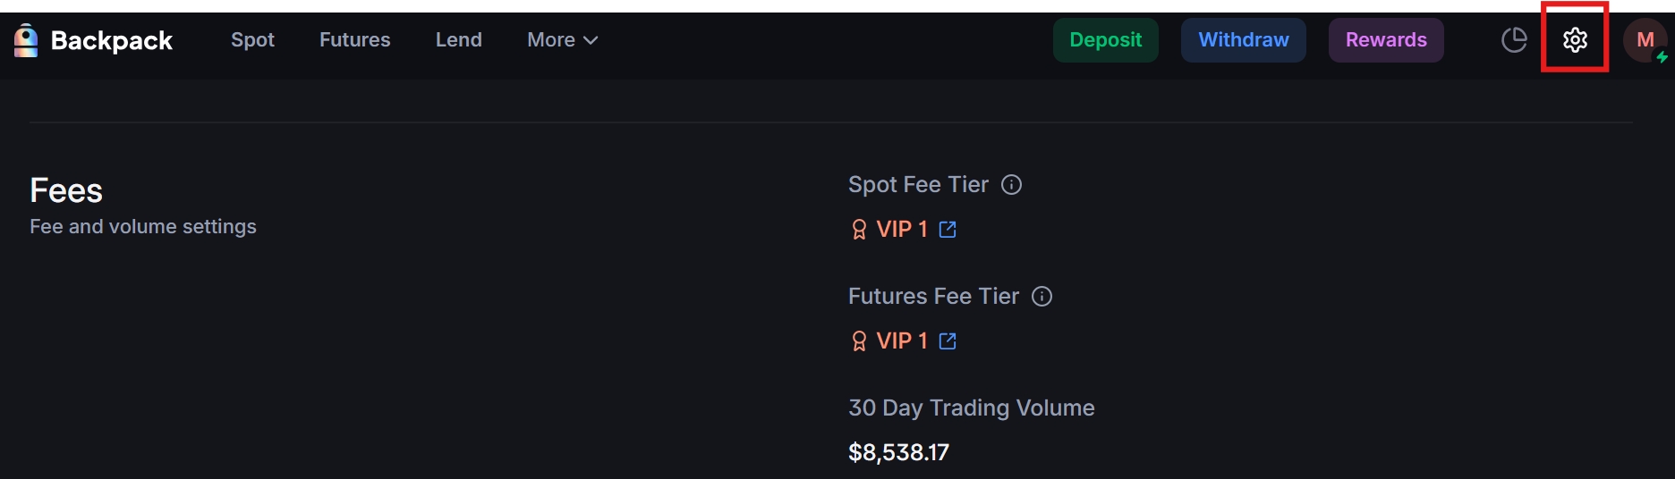Open the settings gear icon
Screen dimensions: 1675x479
[x=1575, y=40]
